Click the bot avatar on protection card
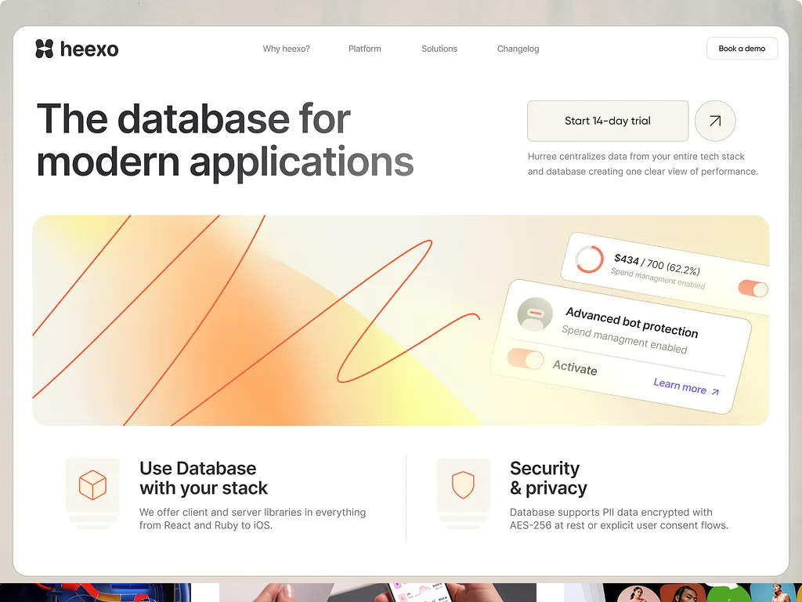The image size is (802, 602). [535, 314]
